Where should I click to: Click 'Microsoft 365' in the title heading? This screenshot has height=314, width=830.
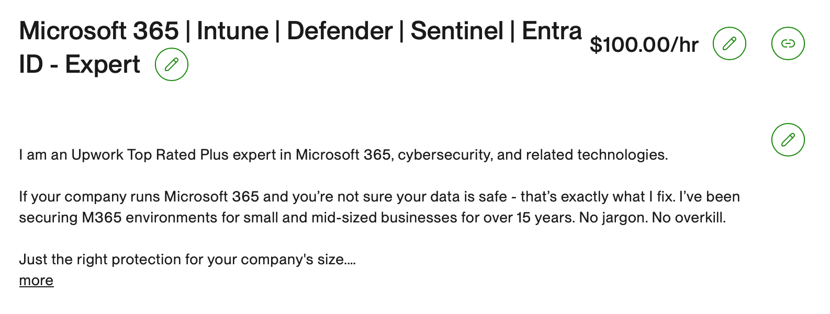point(99,31)
